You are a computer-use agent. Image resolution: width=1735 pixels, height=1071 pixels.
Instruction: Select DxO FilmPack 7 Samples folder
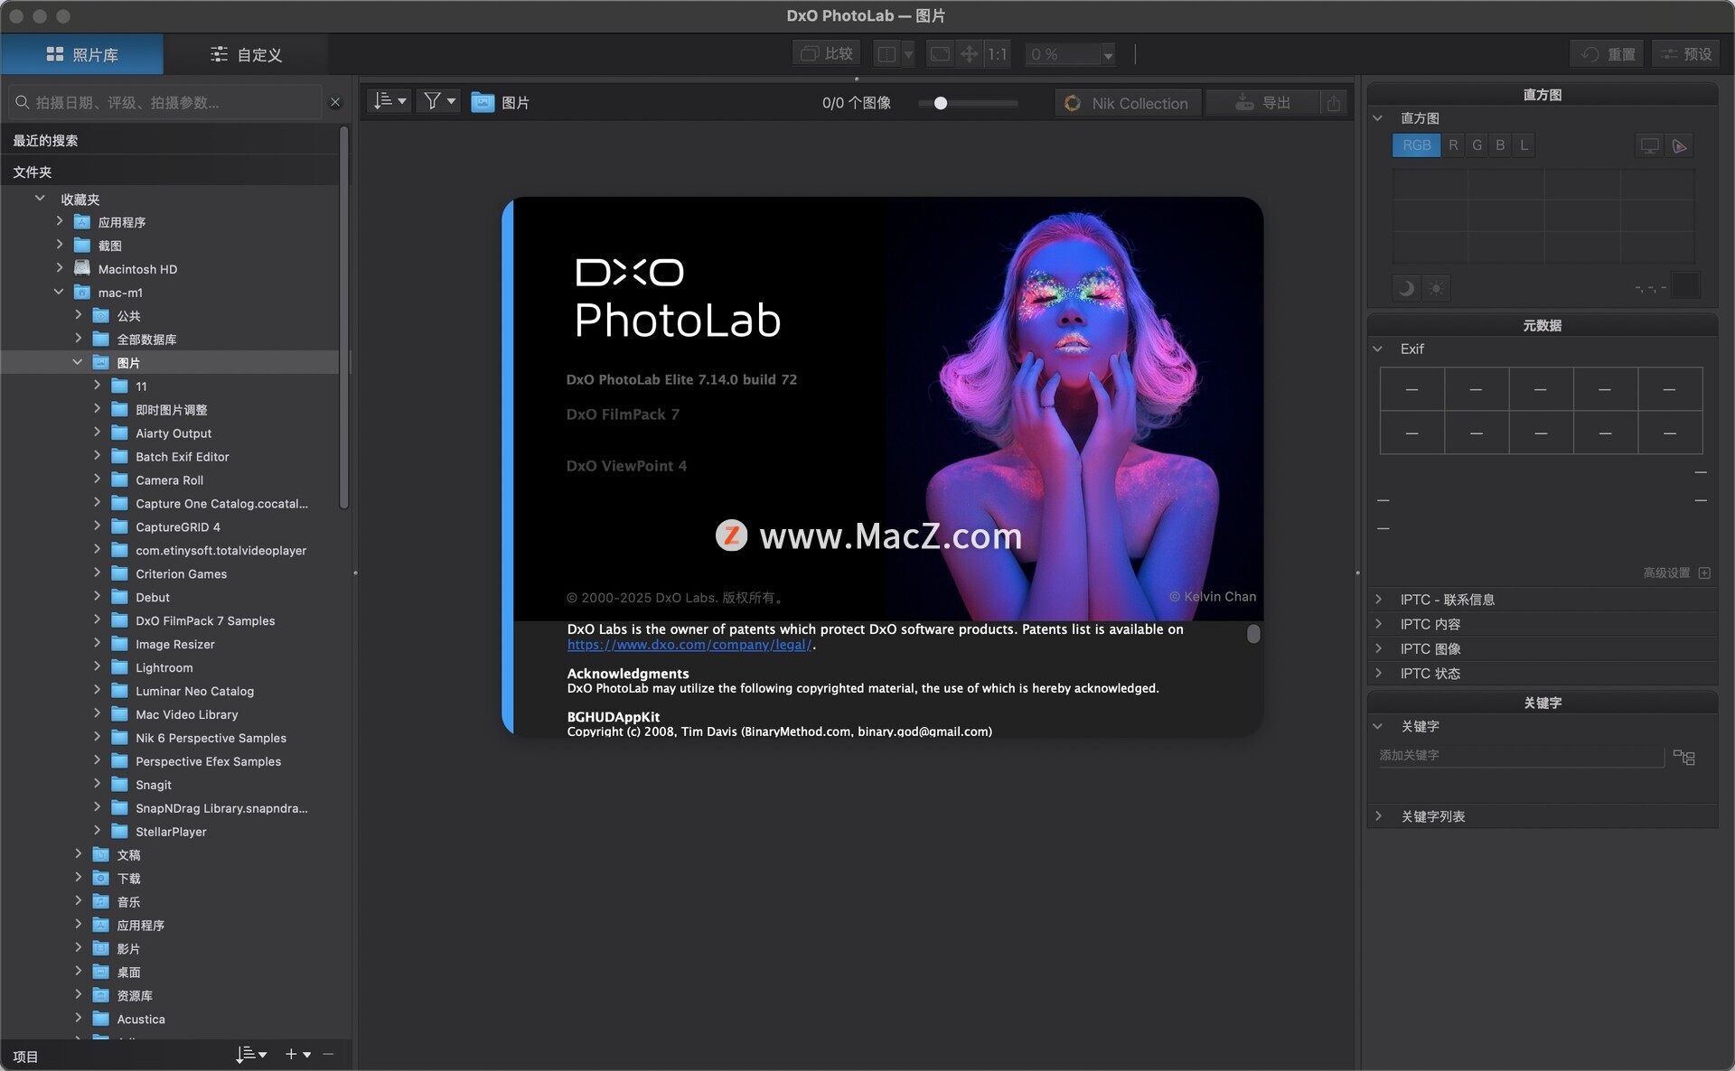[x=205, y=621]
